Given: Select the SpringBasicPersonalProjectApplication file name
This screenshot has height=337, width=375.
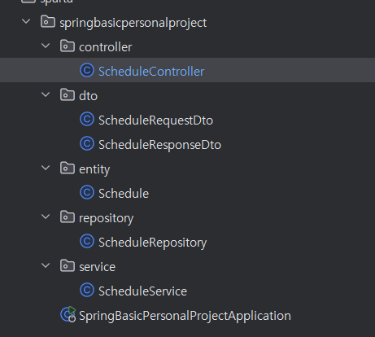Looking at the screenshot, I should click(x=185, y=316).
